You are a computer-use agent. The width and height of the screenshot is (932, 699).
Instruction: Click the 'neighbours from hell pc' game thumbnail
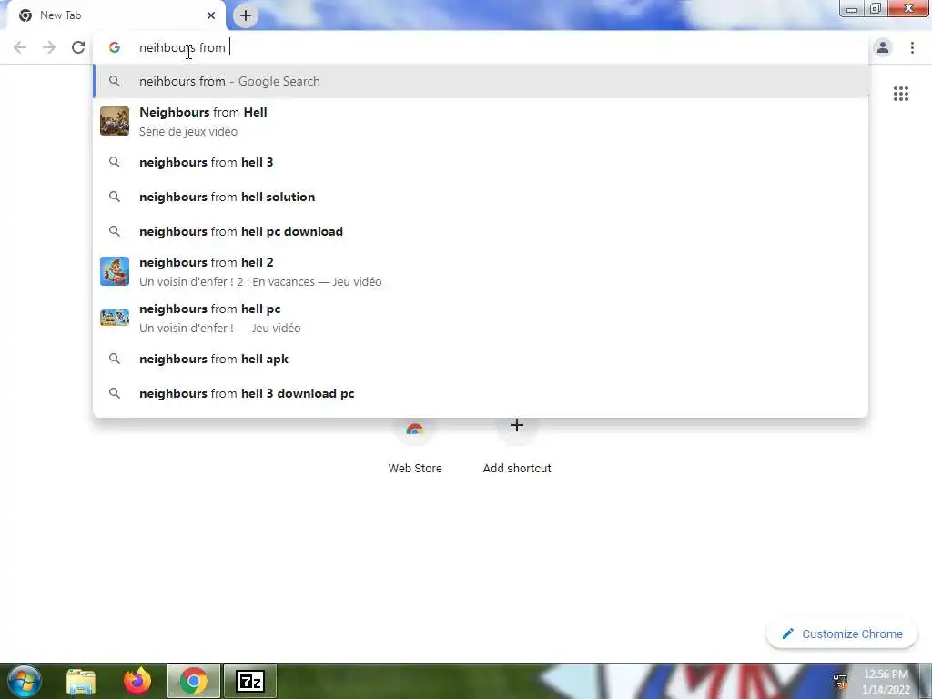pos(115,318)
